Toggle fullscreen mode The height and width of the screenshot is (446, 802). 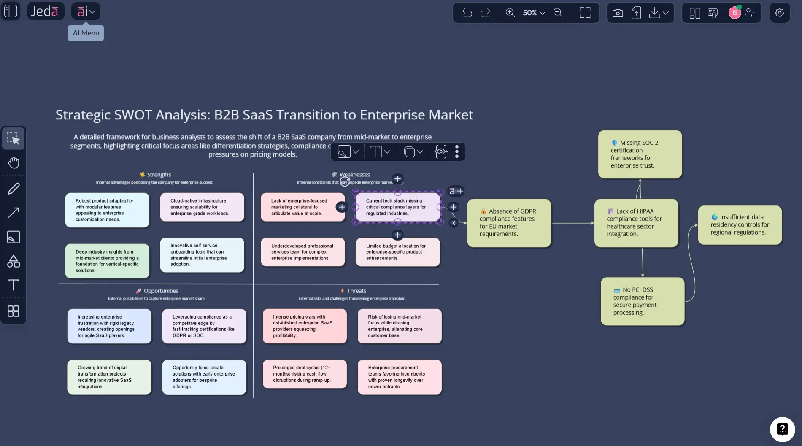point(585,13)
